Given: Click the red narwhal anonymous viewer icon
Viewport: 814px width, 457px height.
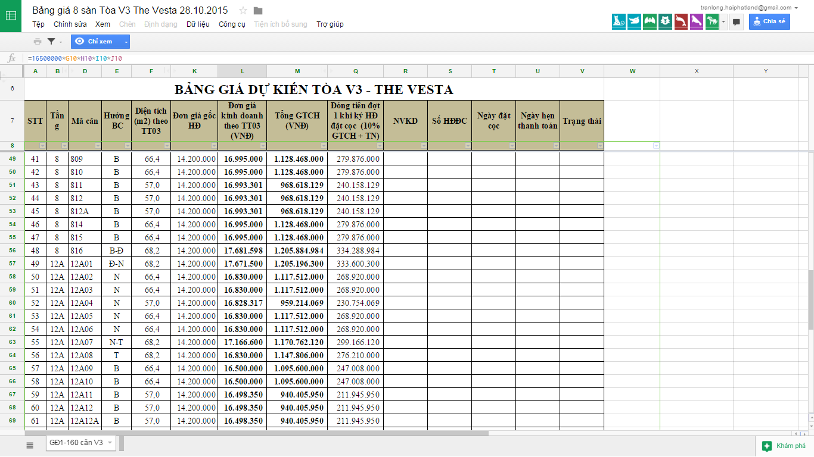Looking at the screenshot, I should [x=681, y=21].
